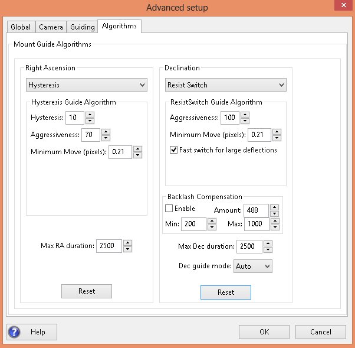Increase Backlash Max value with up arrow
Screen dimensions: 355x348
tap(275, 221)
